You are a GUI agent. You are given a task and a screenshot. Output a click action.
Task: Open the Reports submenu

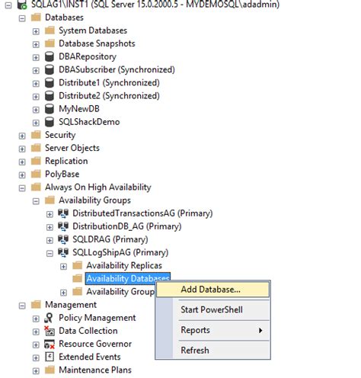click(212, 330)
